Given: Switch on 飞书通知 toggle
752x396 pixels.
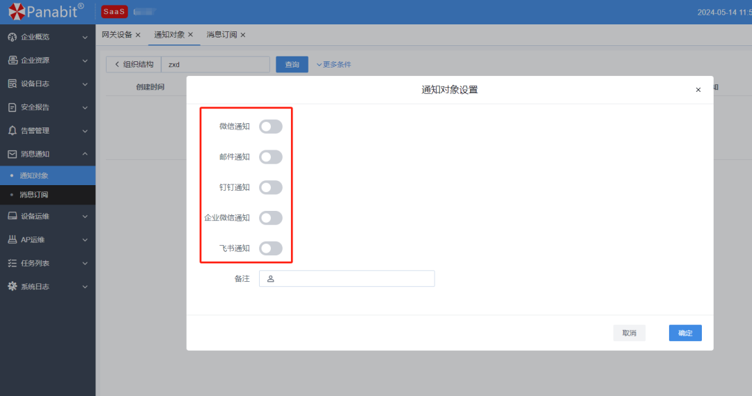Looking at the screenshot, I should (x=270, y=248).
